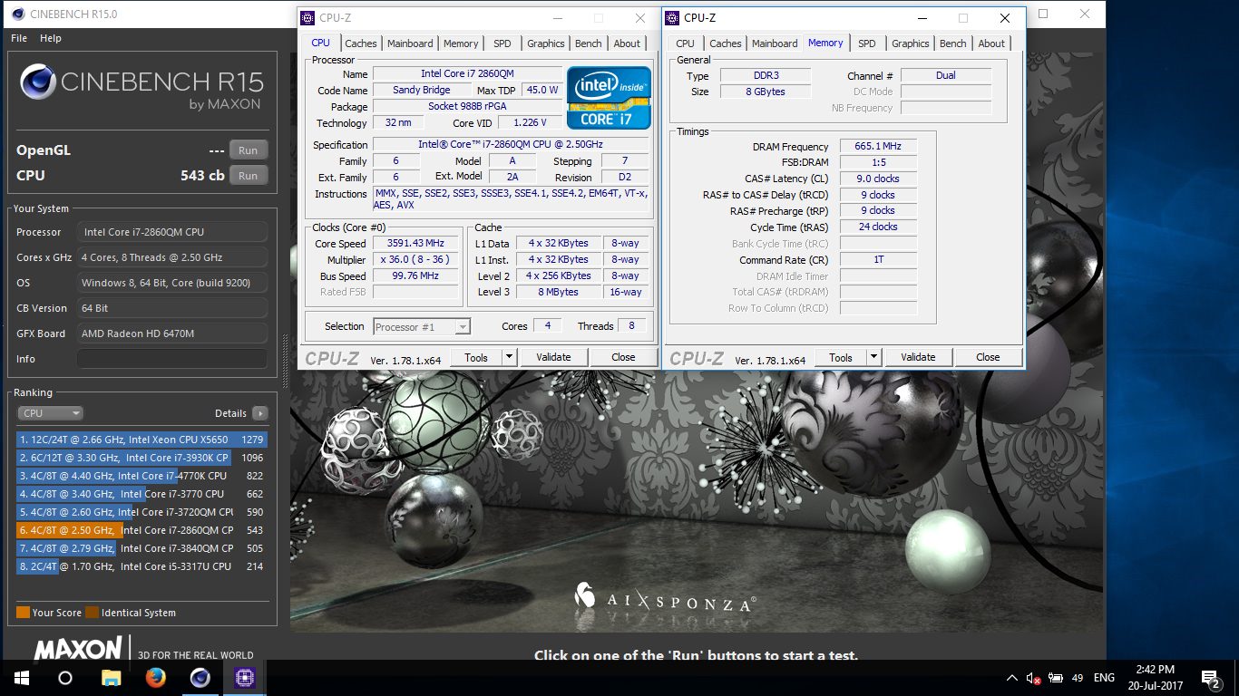Open the CPU ranking type dropdown
This screenshot has width=1239, height=696.
(x=50, y=413)
